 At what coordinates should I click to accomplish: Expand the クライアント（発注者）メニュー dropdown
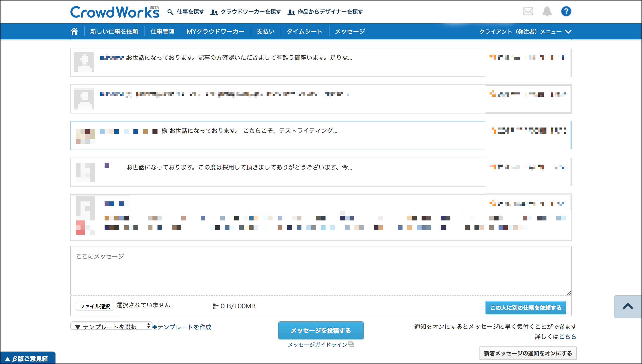click(525, 32)
